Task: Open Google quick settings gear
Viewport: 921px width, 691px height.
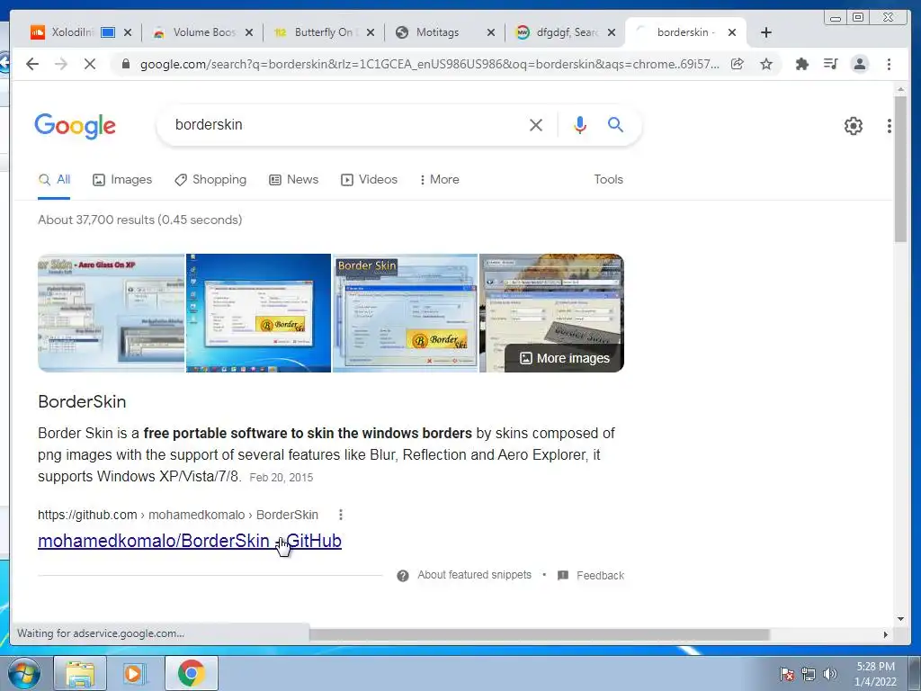Action: point(854,125)
